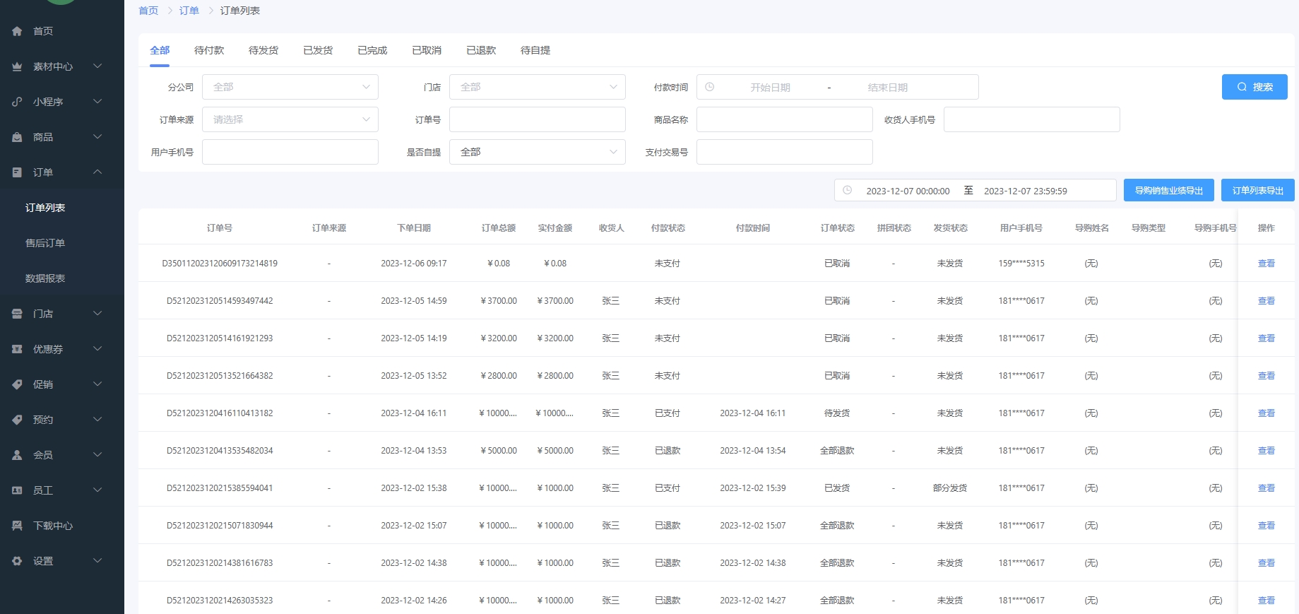Click export end date 2023-12-07 23:59:59

(x=1026, y=191)
